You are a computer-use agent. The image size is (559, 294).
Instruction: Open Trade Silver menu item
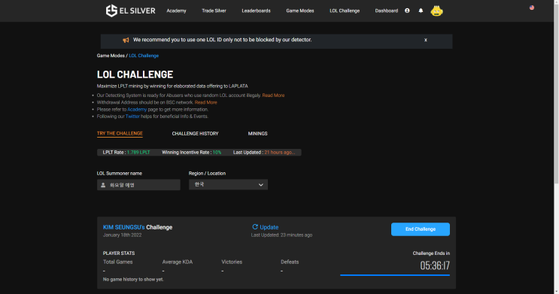214,11
